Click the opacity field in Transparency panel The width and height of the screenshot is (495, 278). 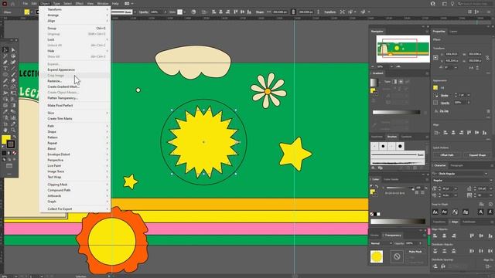click(411, 243)
